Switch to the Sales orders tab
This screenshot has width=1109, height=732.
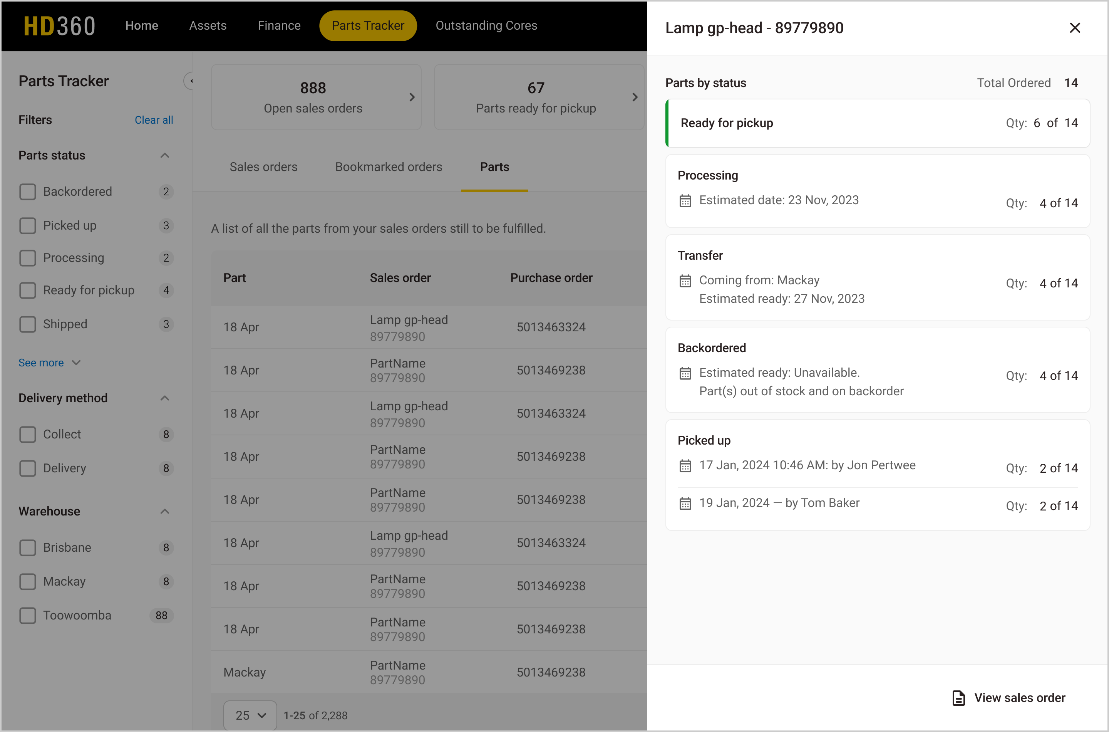tap(263, 167)
